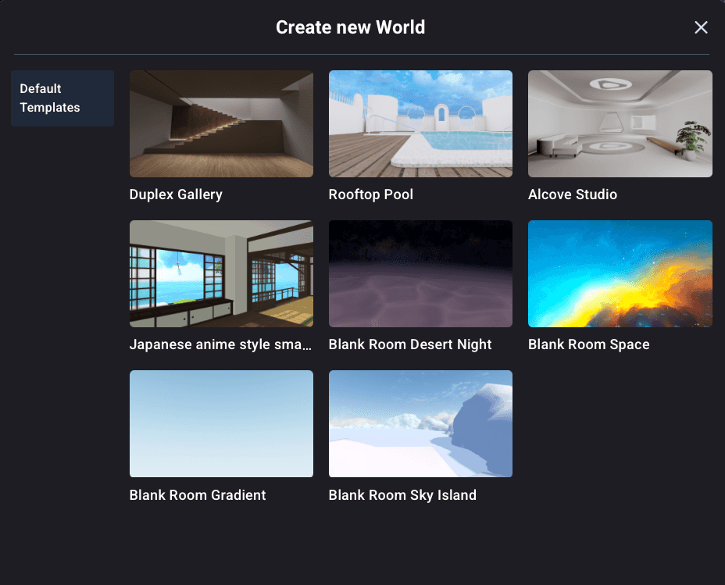This screenshot has height=585, width=725.
Task: Choose the Blank Room Desert Night preview
Action: pos(420,273)
